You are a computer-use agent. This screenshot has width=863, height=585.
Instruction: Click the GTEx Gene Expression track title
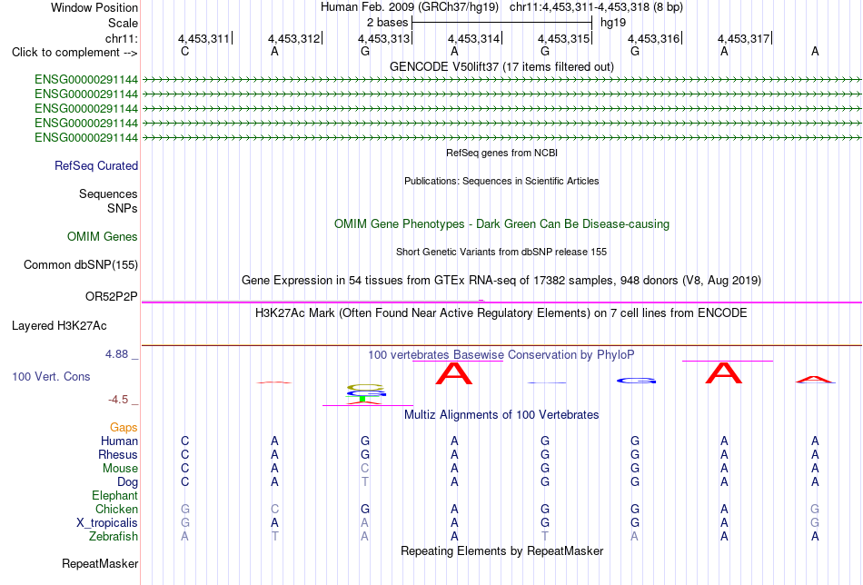501,280
